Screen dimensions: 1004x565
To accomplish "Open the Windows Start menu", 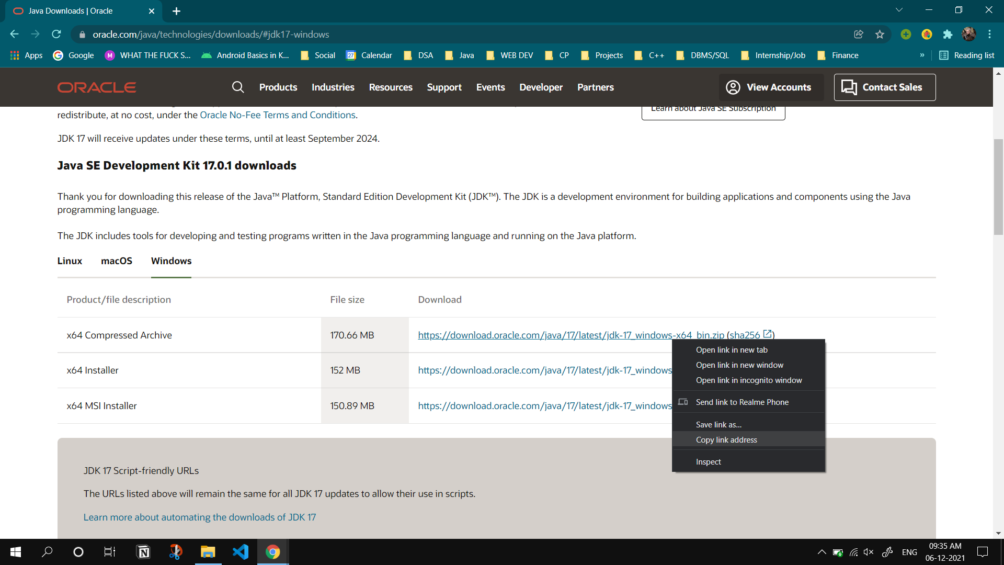I will (16, 552).
